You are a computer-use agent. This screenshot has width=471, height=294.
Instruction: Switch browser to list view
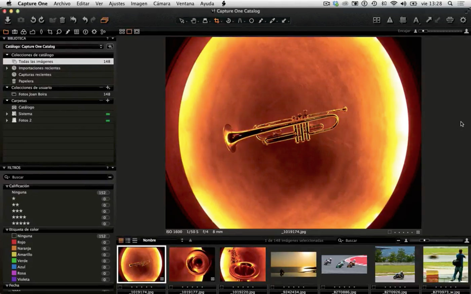click(x=128, y=240)
